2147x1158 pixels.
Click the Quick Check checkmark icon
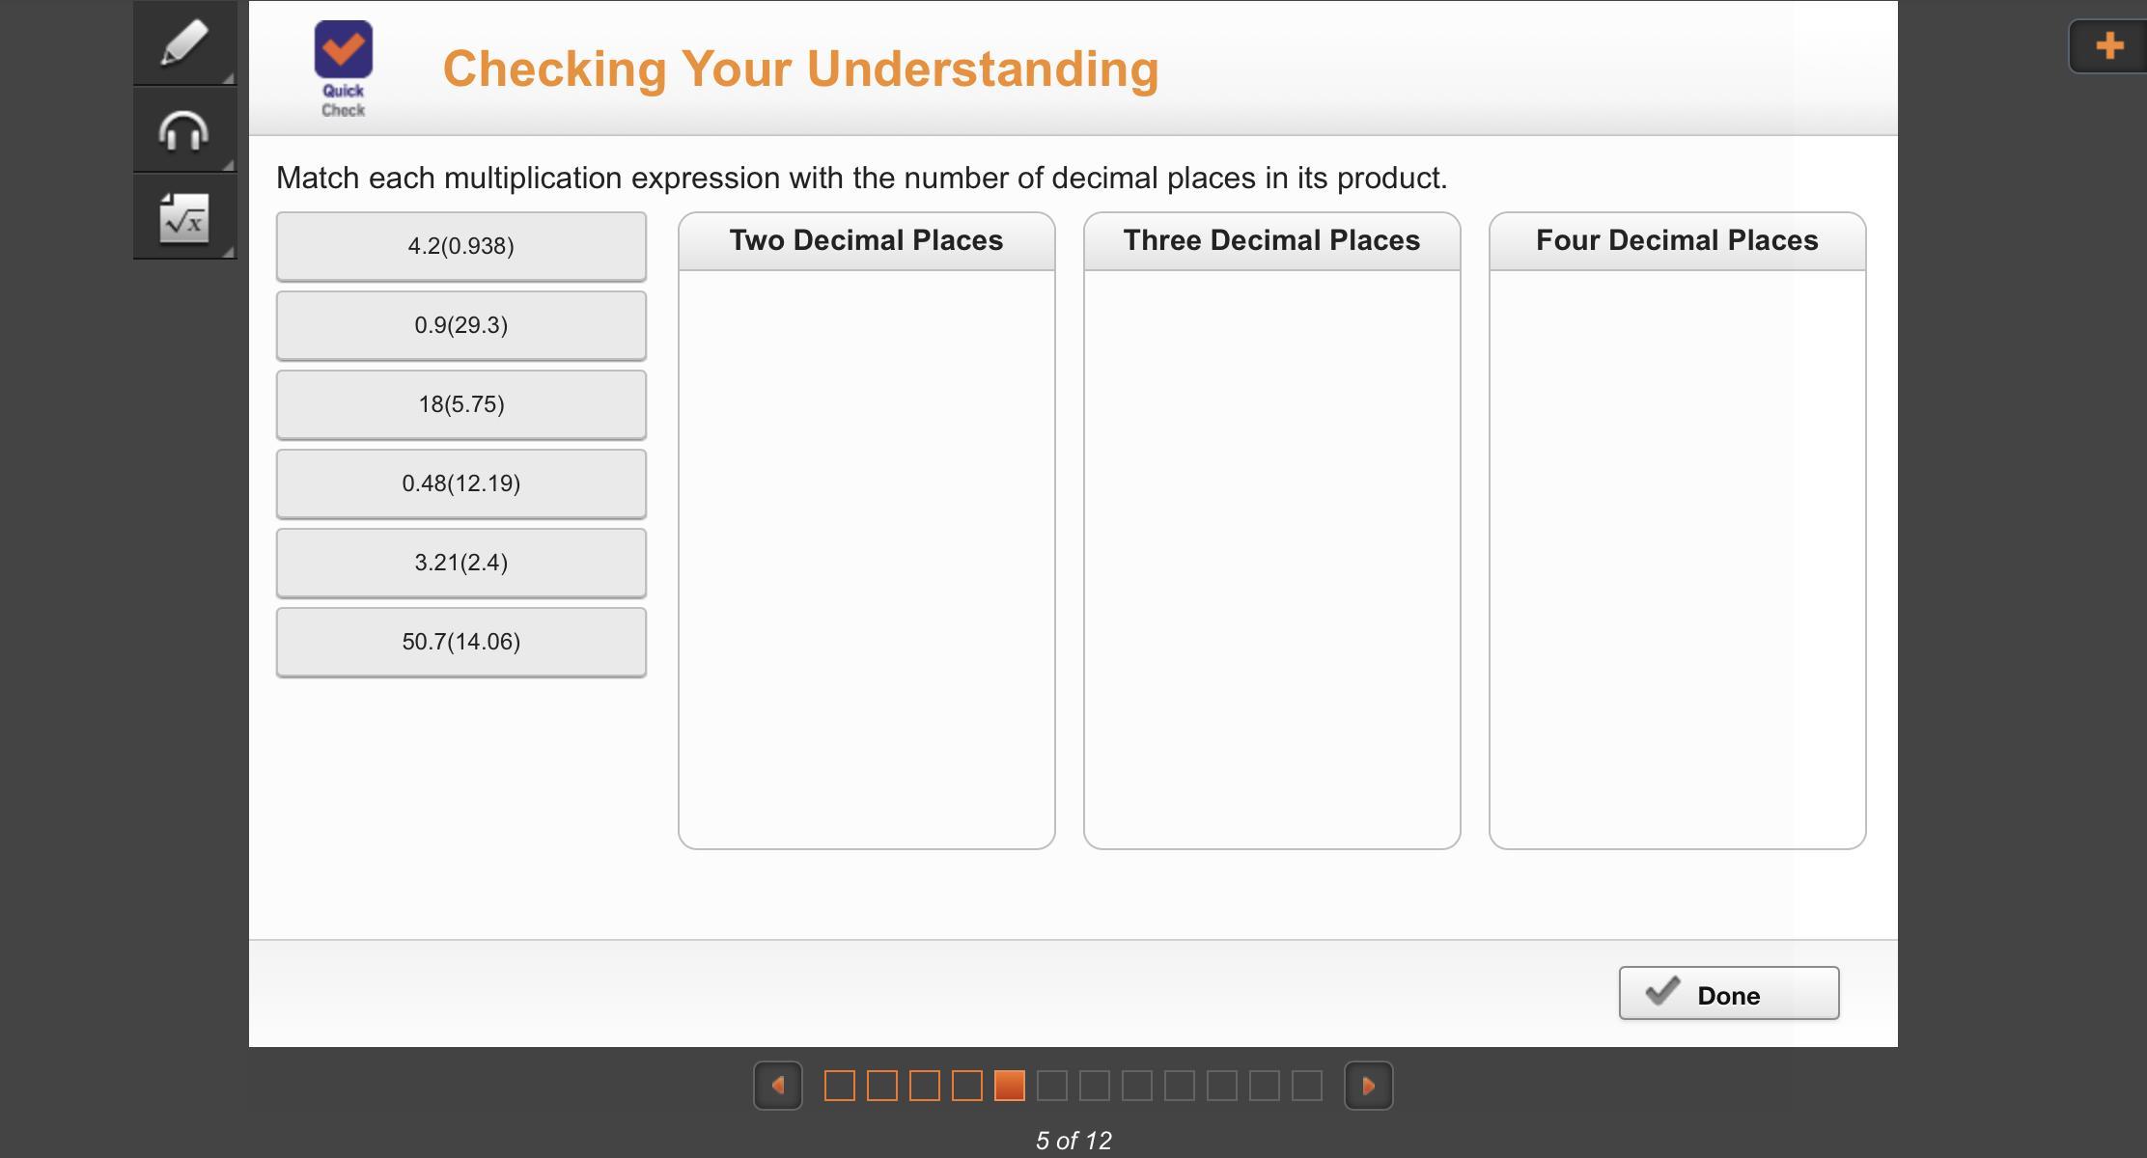pyautogui.click(x=344, y=50)
